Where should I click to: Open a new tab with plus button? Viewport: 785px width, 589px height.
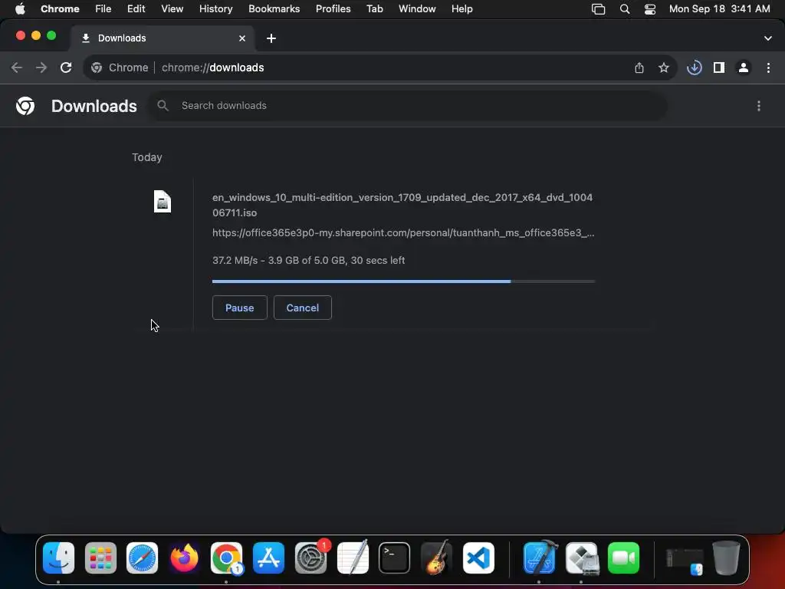(x=271, y=38)
